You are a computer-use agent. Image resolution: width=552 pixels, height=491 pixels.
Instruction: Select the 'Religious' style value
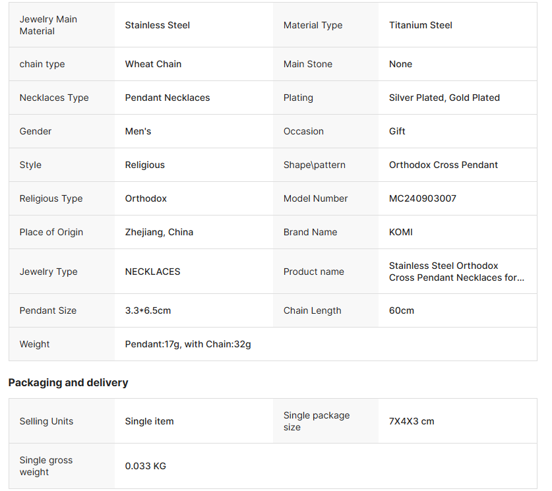(144, 165)
